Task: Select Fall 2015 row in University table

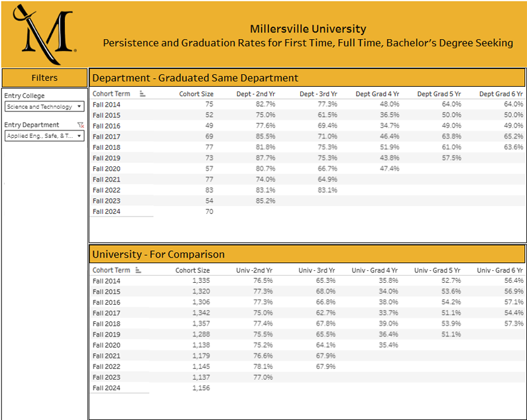Action: tap(308, 291)
